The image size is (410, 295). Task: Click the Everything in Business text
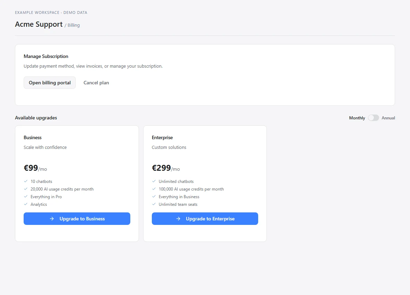[x=179, y=197]
